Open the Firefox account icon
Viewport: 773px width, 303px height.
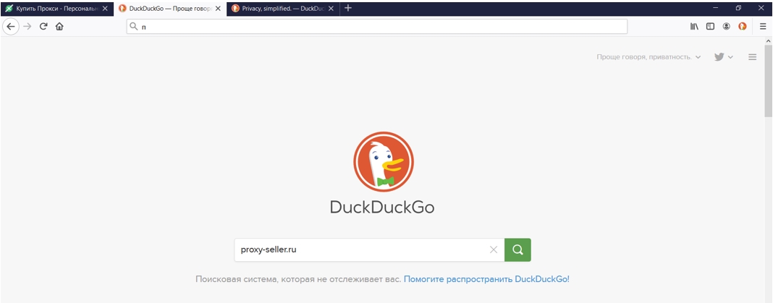[726, 27]
